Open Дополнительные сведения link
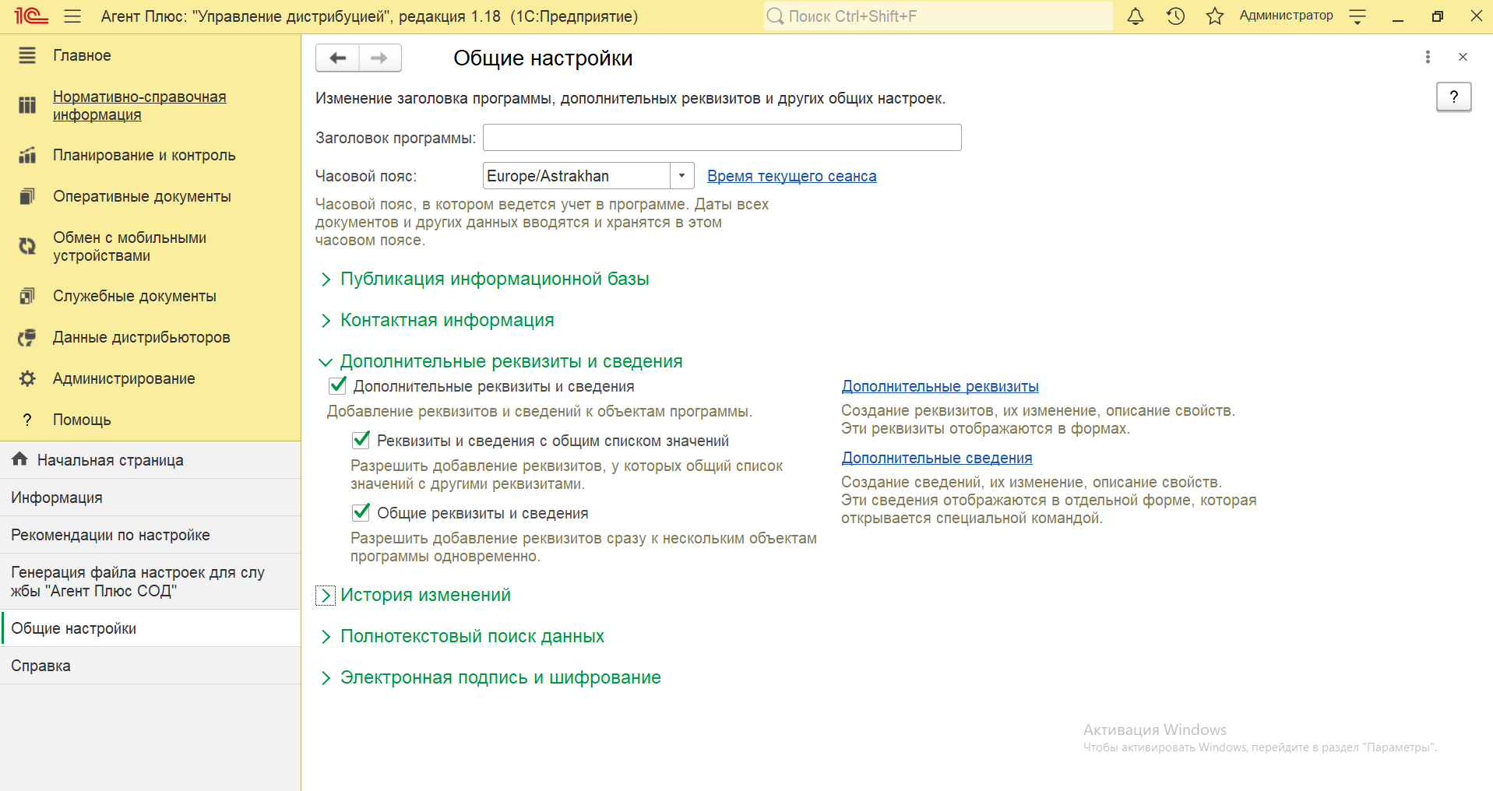Screen dimensions: 1493x791 pyautogui.click(x=937, y=458)
